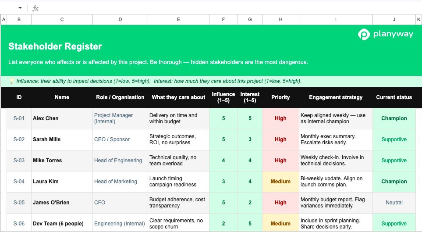Screen dimensions: 422x232
Task: Select Dev Team's Medium priority cell
Action: click(281, 223)
